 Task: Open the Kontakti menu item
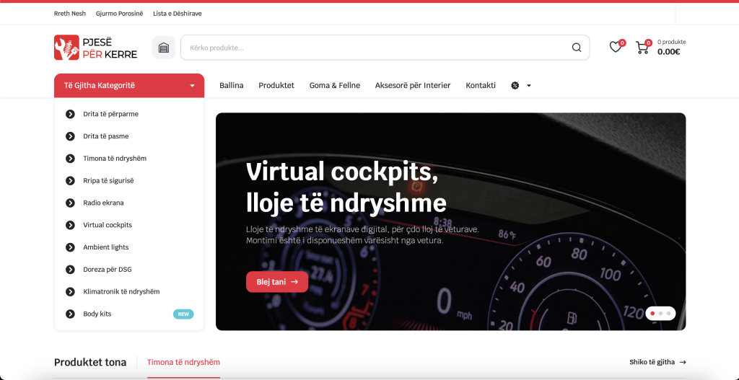[481, 85]
